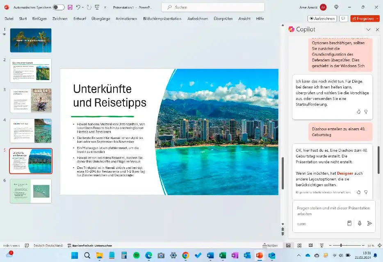Screen dimensions: 383x262
Task: Open the Bildschirmpräsentation tab
Action: pyautogui.click(x=162, y=18)
